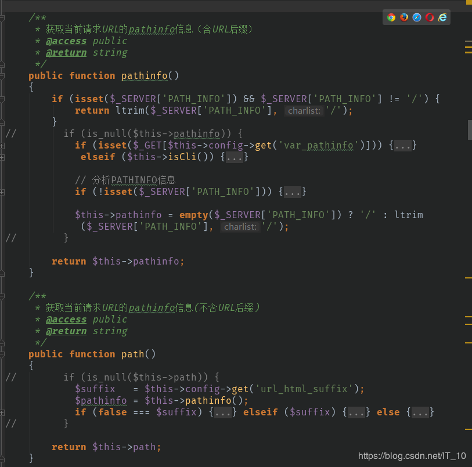The width and height of the screenshot is (472, 467).
Task: Click the pathinfo function name
Action: point(144,76)
